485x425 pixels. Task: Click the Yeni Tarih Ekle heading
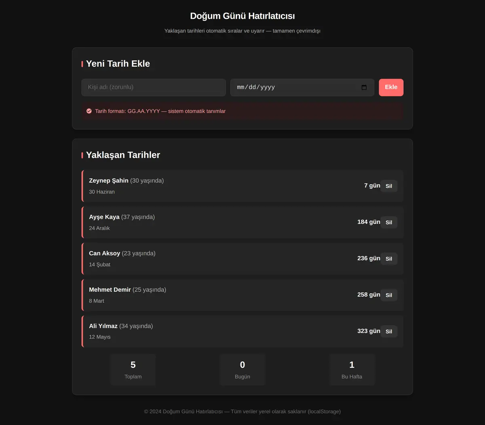coord(118,64)
